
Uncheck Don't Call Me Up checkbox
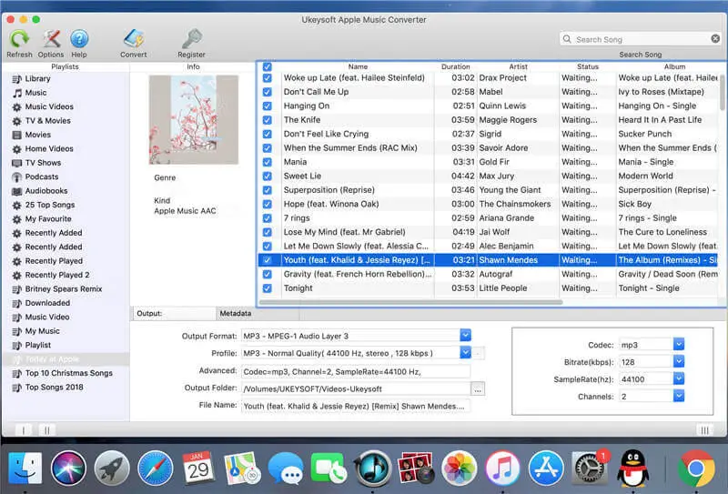point(268,92)
